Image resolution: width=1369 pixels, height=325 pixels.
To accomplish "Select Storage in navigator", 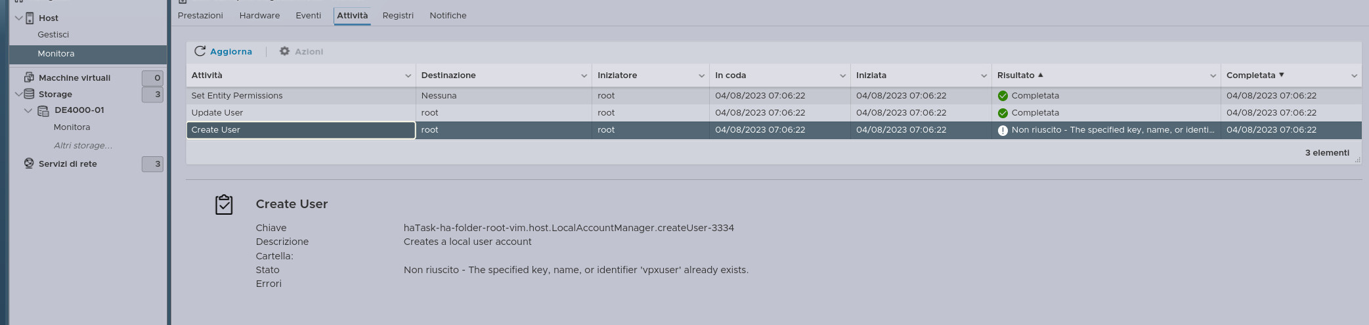I will [x=55, y=94].
